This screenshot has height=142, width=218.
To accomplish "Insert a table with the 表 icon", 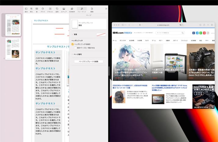I will tap(38, 9).
